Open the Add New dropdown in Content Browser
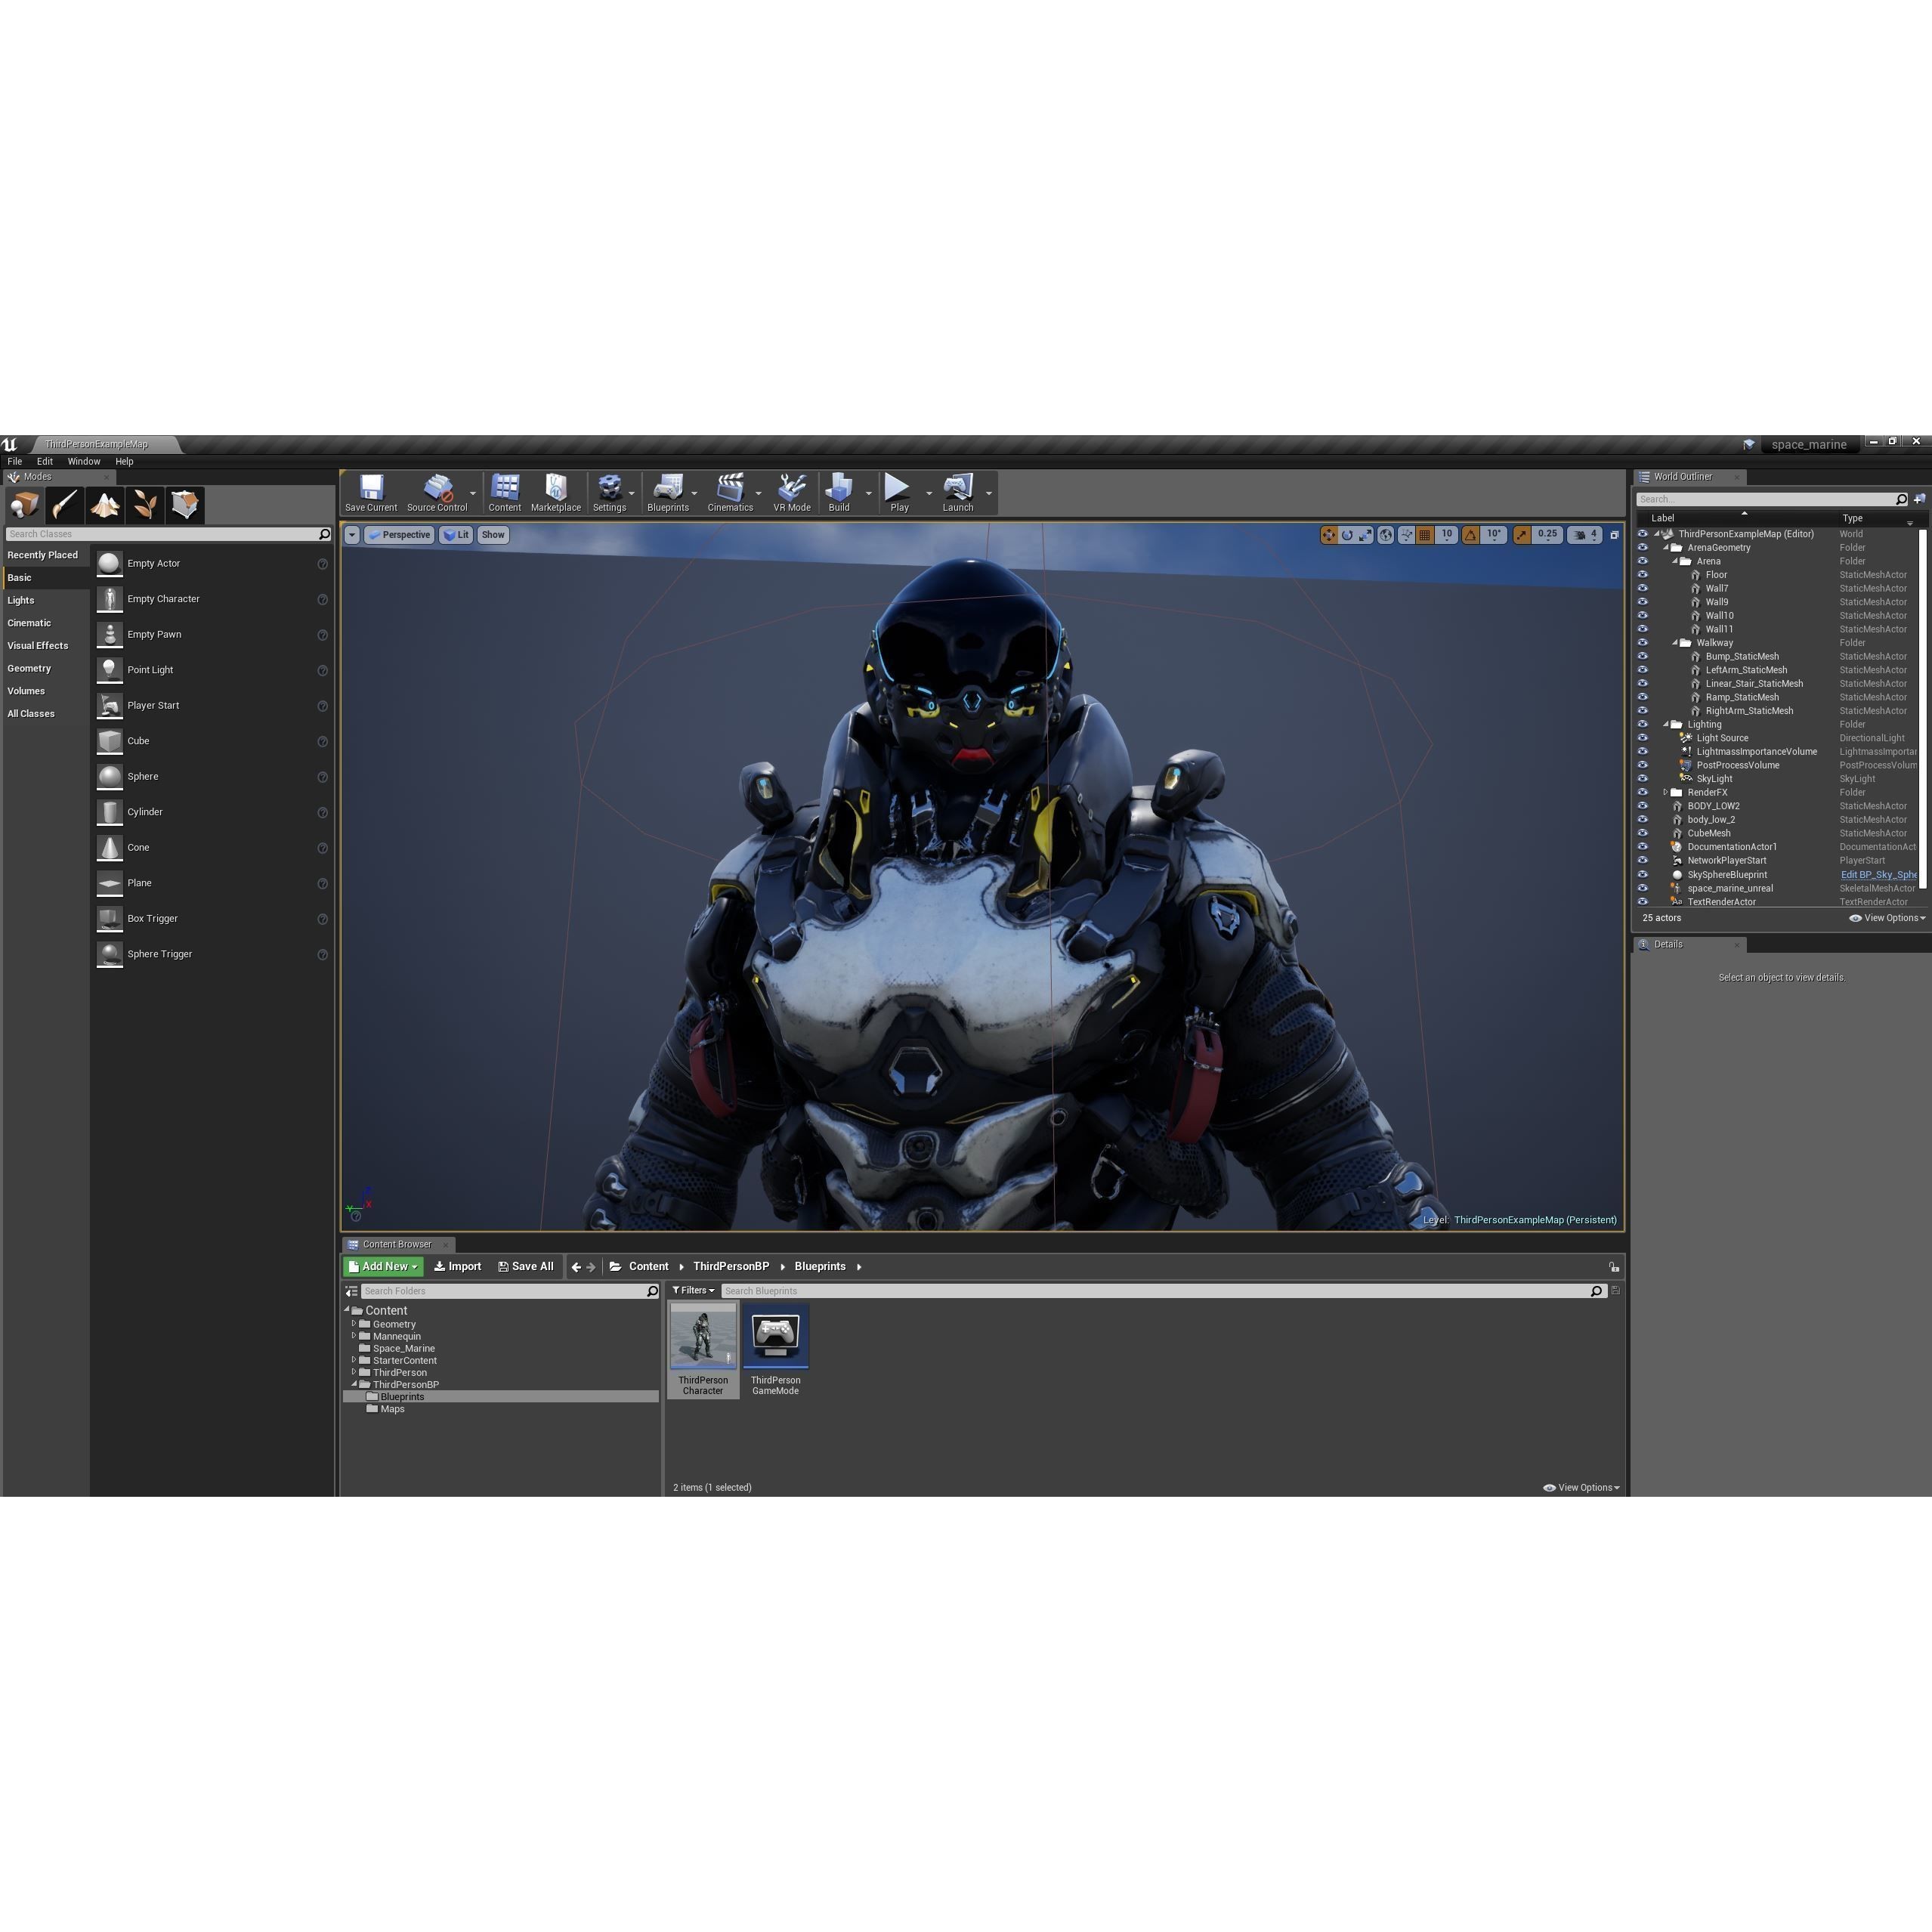The image size is (1932, 1932). [383, 1266]
